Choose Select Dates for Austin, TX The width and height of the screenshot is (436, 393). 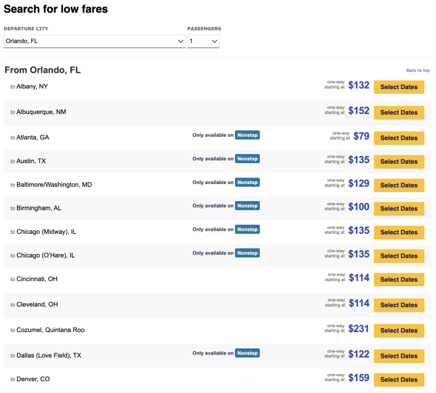tap(399, 162)
